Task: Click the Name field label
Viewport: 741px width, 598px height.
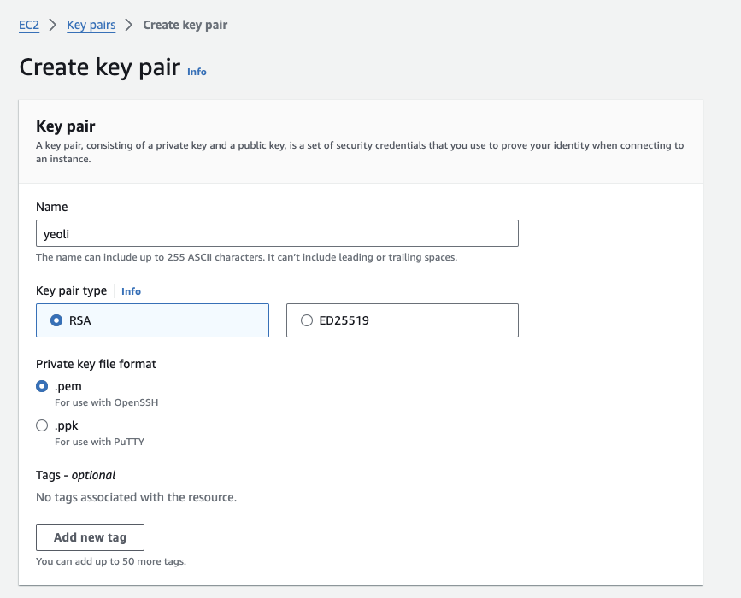Action: [x=52, y=207]
